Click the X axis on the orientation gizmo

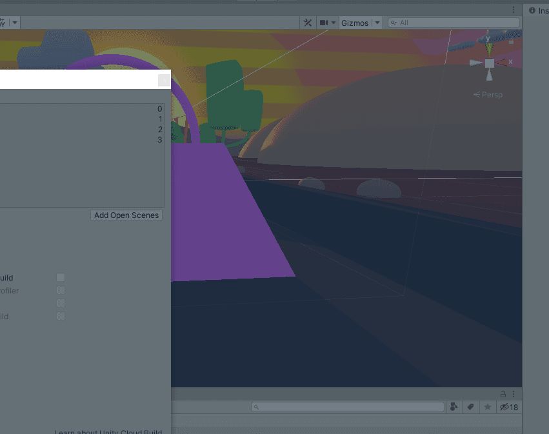506,62
